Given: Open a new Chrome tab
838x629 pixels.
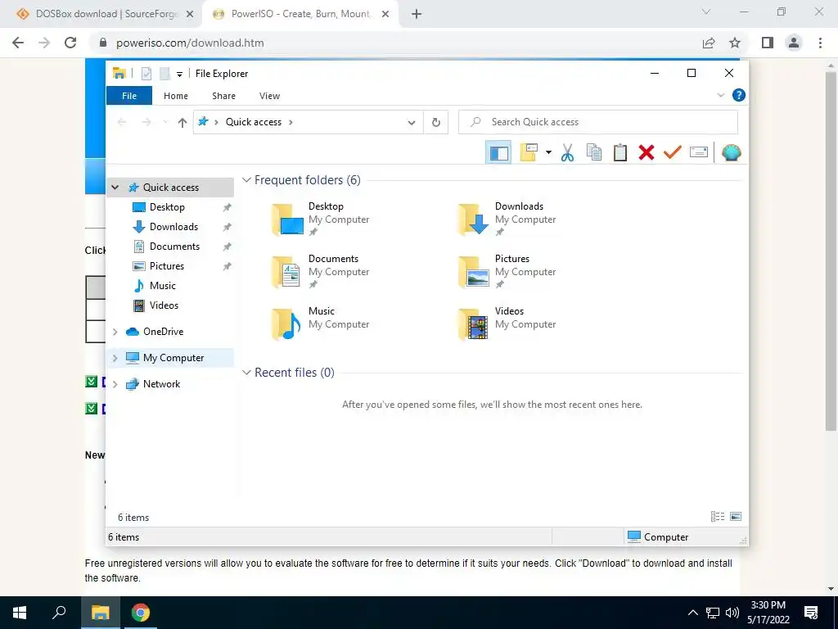Looking at the screenshot, I should (417, 15).
